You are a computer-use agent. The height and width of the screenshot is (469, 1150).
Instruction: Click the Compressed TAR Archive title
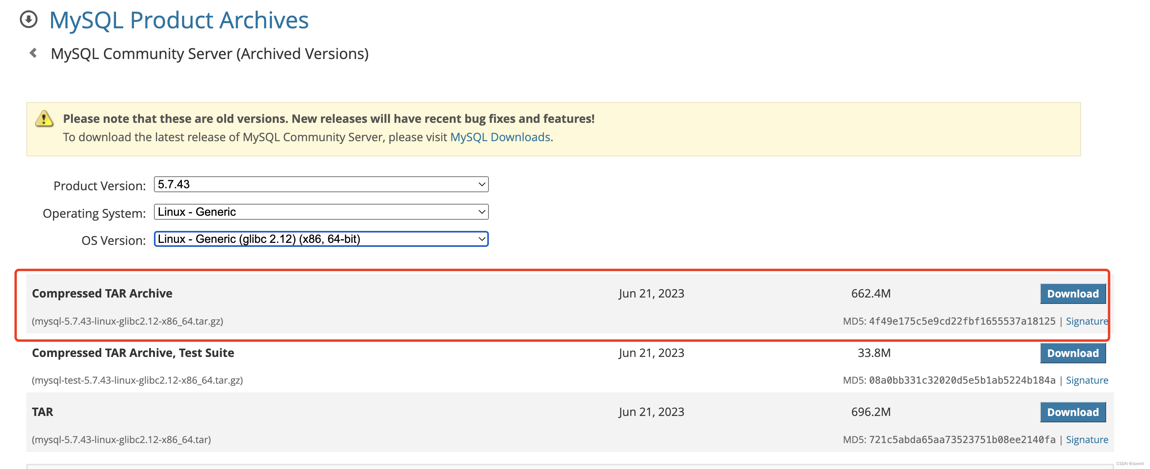102,293
